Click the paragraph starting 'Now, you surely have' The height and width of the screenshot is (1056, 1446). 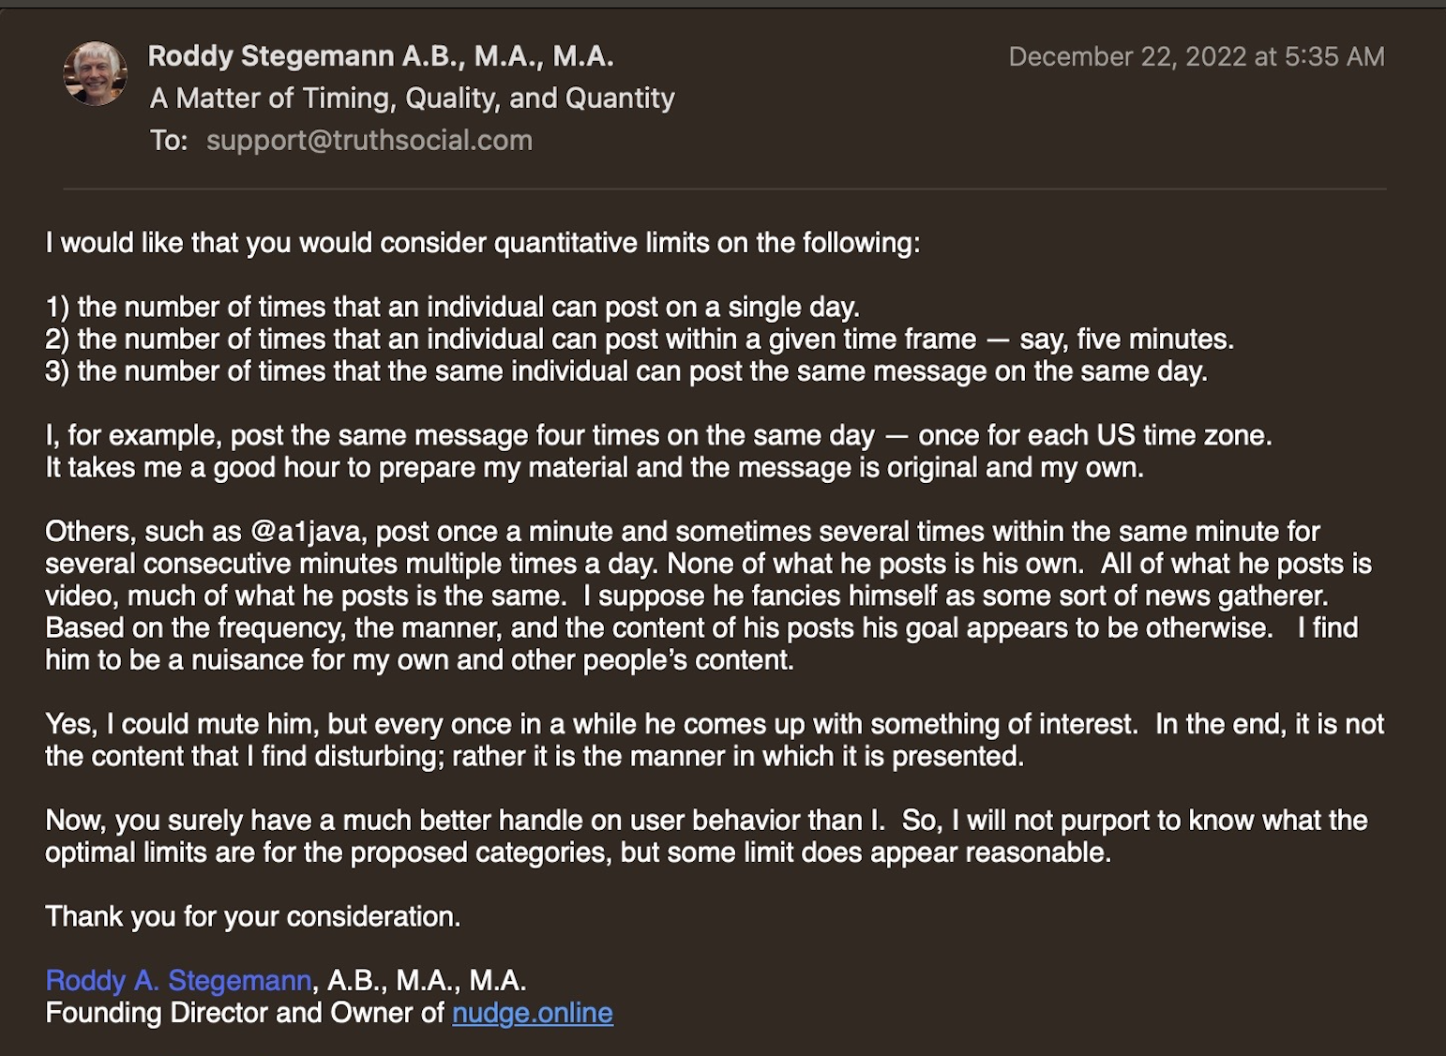(x=705, y=837)
